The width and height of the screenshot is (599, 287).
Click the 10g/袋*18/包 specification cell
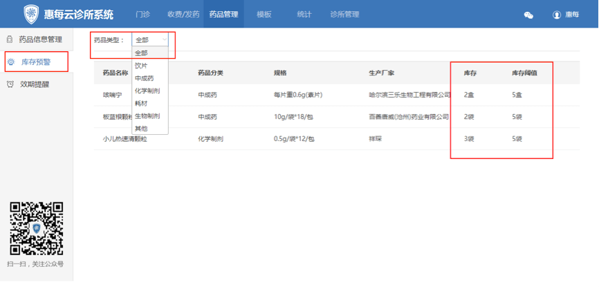tap(293, 117)
